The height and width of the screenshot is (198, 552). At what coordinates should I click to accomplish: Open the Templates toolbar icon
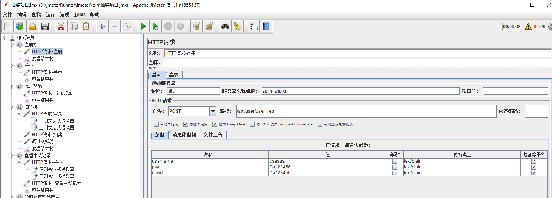coord(20,26)
